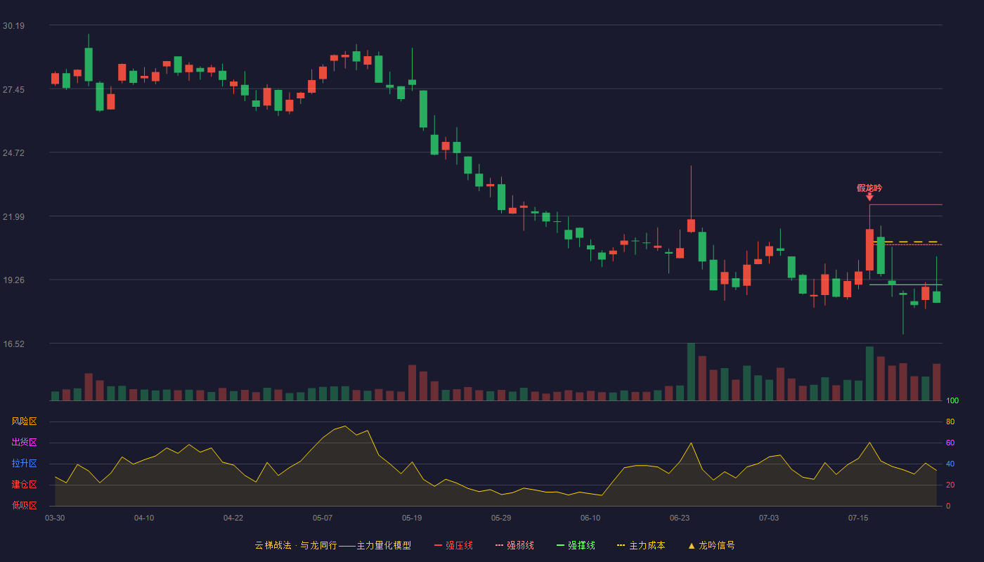Select the 低吸区 zone label
The image size is (984, 562).
[x=24, y=505]
